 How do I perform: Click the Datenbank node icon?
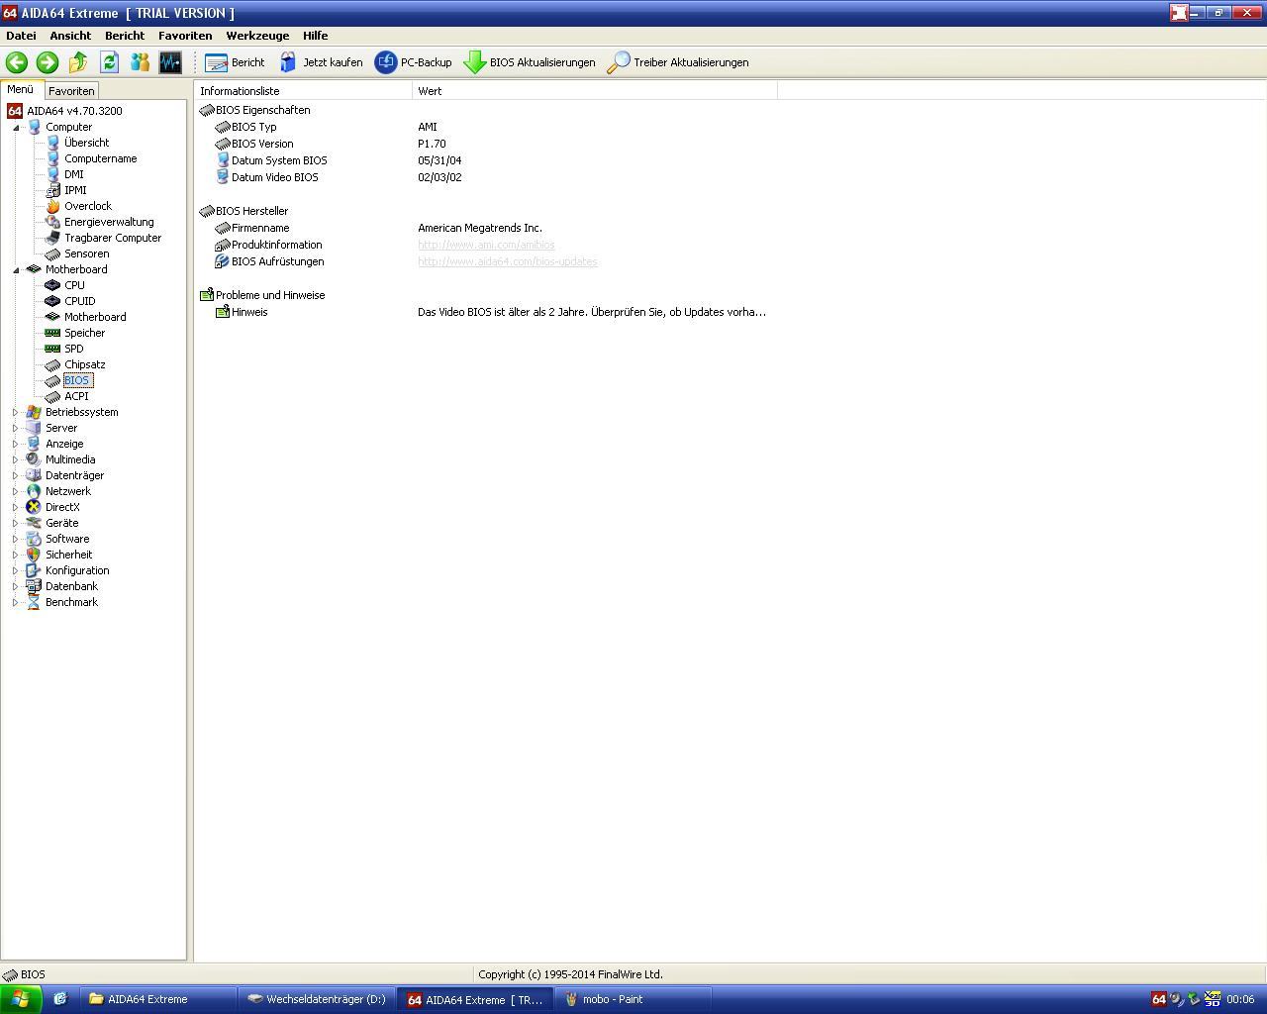pyautogui.click(x=34, y=586)
